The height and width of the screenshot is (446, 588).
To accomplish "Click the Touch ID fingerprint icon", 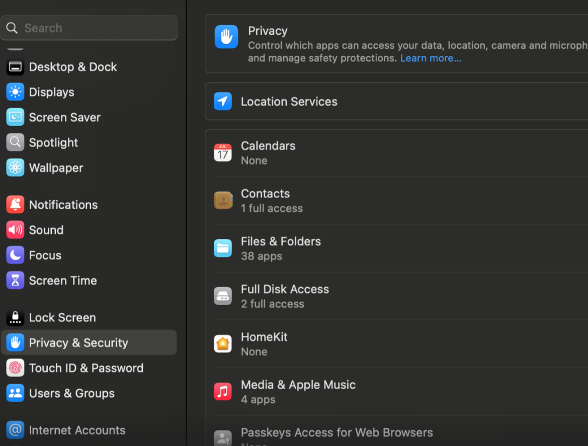I will tap(15, 368).
